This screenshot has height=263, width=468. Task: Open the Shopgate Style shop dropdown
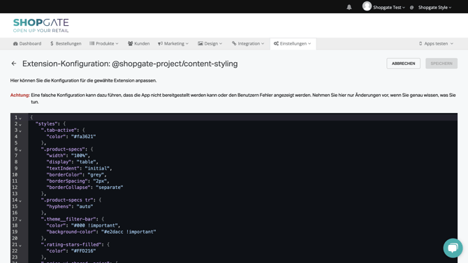point(434,8)
